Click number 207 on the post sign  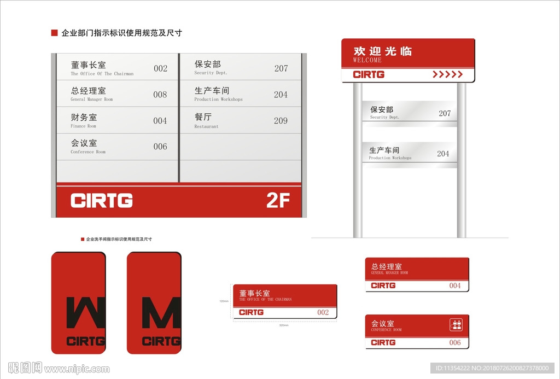[x=445, y=113]
